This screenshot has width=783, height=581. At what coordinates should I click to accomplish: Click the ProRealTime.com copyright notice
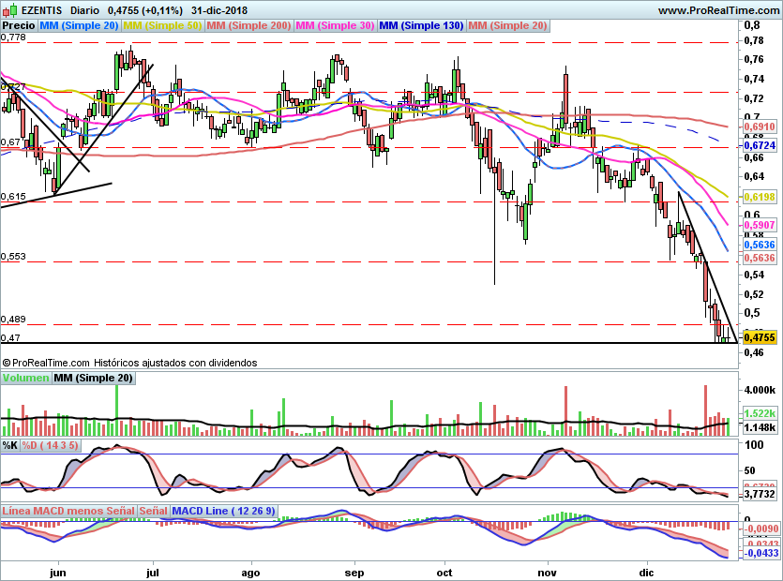click(x=129, y=363)
